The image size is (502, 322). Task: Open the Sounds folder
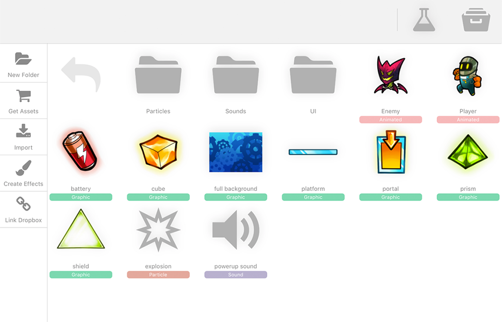[236, 75]
